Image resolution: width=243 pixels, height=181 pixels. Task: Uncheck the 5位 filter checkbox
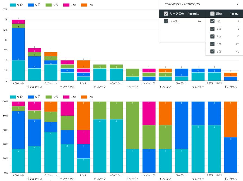[x=212, y=44]
